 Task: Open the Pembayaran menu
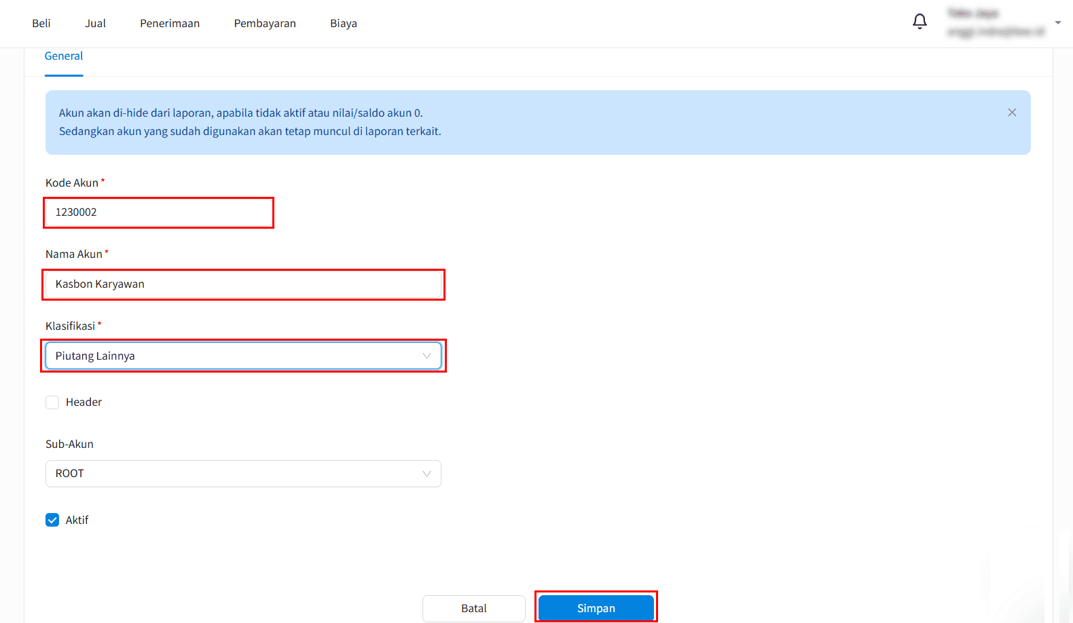(265, 23)
